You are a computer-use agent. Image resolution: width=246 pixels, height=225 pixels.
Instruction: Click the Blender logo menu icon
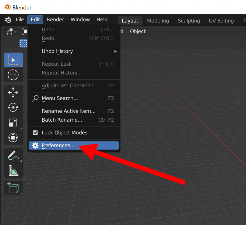[x=8, y=20]
